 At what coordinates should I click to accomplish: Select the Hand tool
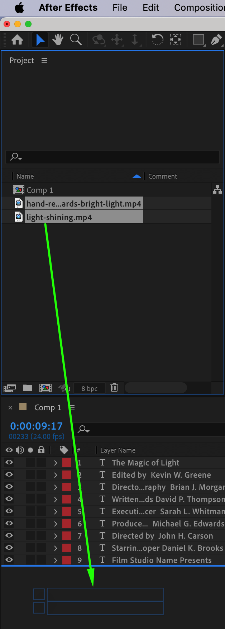point(58,40)
